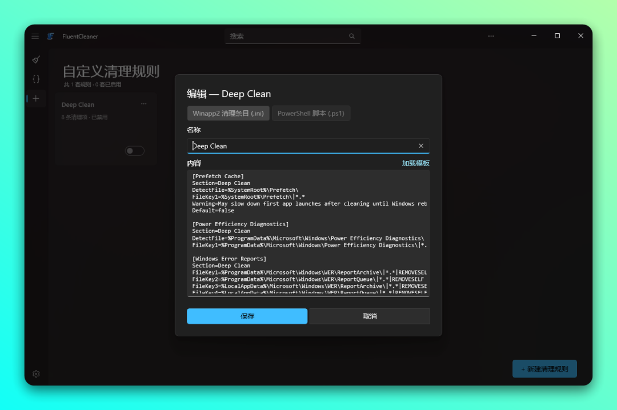Clear the name field with X button
The height and width of the screenshot is (410, 617).
[x=421, y=146]
